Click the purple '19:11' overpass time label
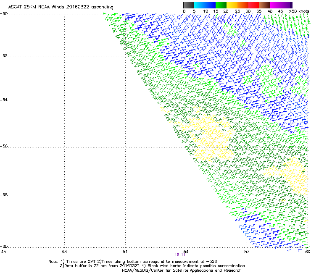This screenshot has height=273, width=311. point(180,255)
